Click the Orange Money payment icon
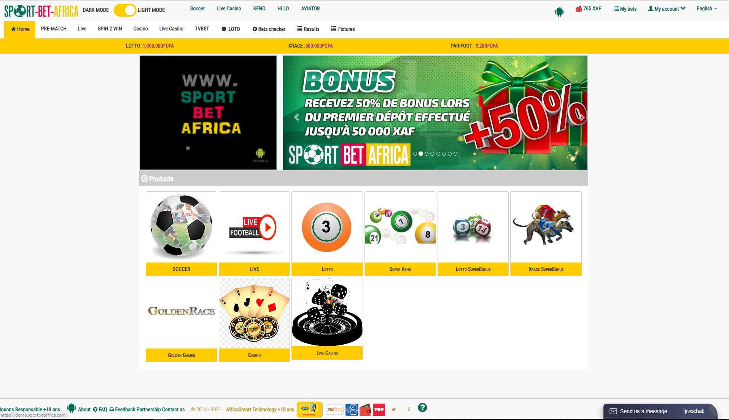Image resolution: width=729 pixels, height=420 pixels. click(x=334, y=410)
